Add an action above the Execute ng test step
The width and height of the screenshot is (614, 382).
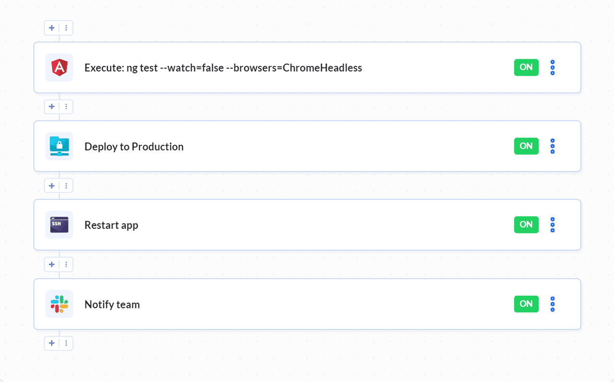(52, 28)
